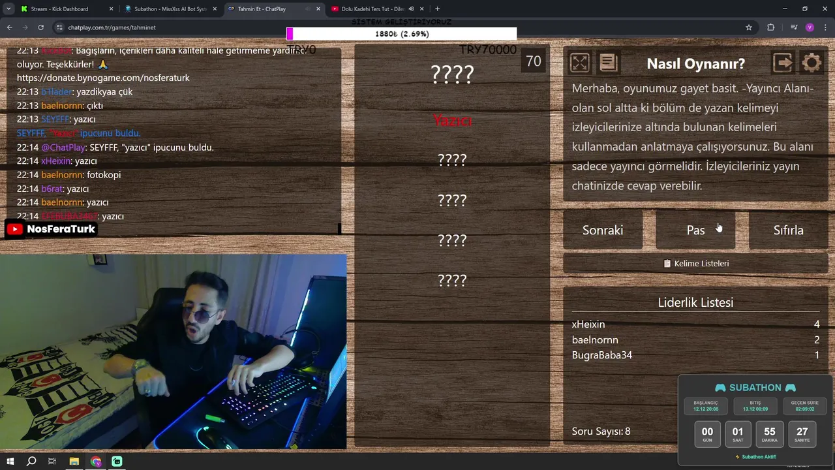This screenshot has height=470, width=835.
Task: Open Kelime Listeleri word lists
Action: 695,264
